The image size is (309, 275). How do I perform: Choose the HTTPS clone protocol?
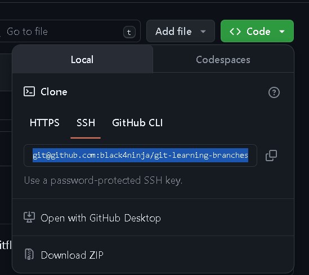pos(44,123)
